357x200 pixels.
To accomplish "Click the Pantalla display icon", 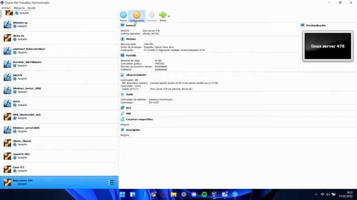I will click(122, 56).
